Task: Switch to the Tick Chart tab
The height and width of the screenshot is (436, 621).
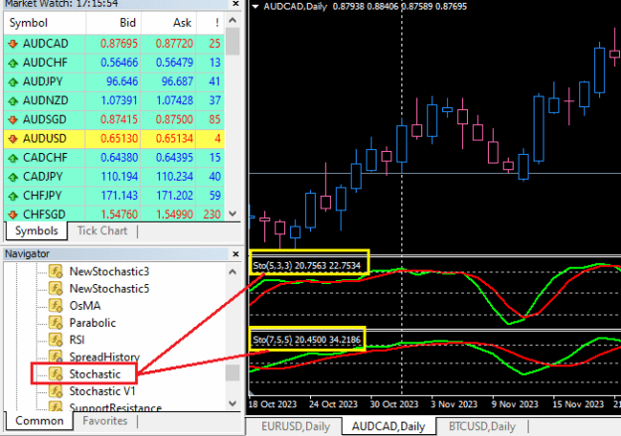Action: point(102,230)
